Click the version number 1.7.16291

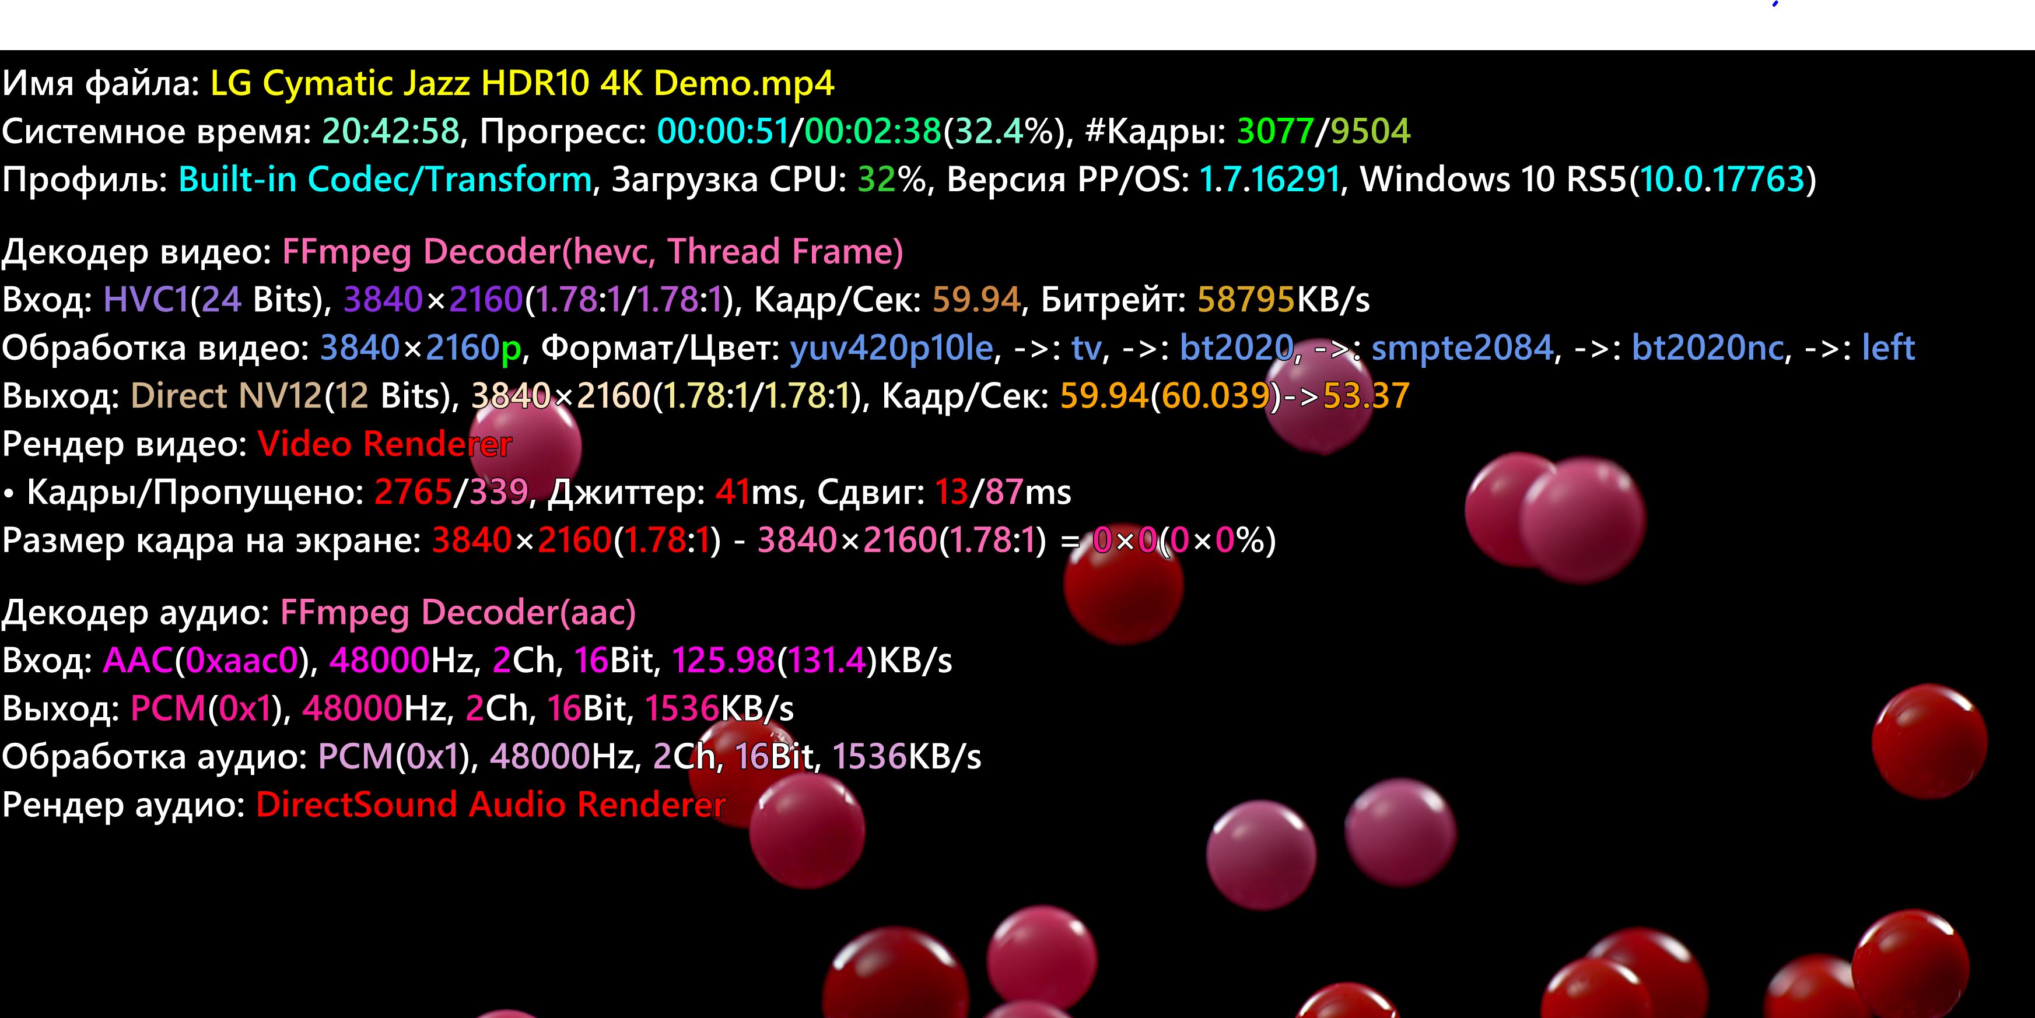(1270, 179)
